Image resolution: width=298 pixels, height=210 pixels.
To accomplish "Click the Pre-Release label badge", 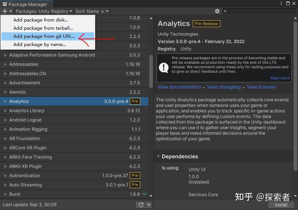I will (206, 24).
